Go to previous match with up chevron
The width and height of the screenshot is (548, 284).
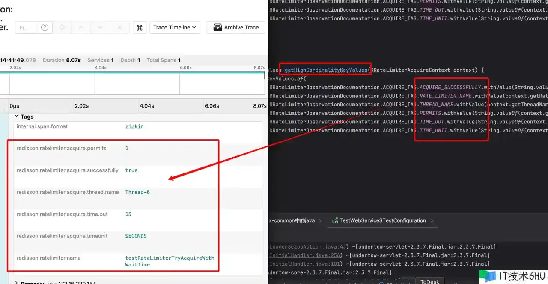point(81,27)
